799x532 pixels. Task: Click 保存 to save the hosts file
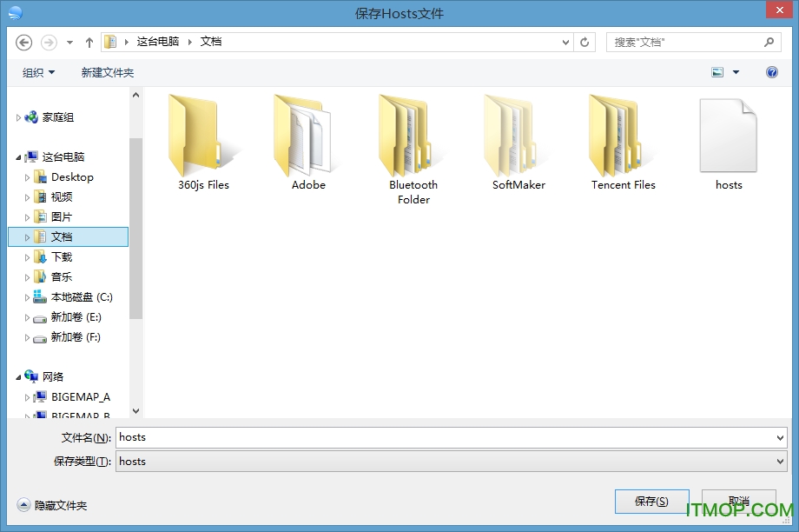[x=651, y=502]
